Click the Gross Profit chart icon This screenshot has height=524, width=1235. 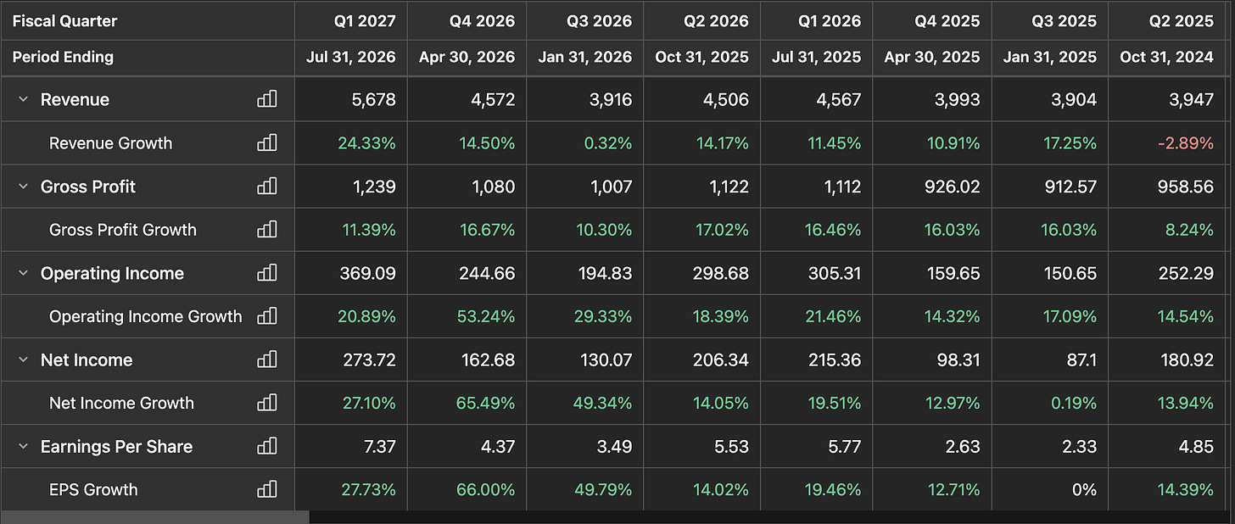click(x=267, y=186)
